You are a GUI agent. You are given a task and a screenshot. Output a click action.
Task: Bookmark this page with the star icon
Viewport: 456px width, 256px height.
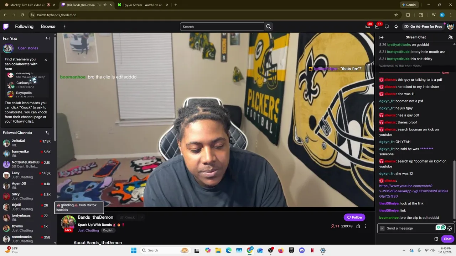tap(396, 15)
